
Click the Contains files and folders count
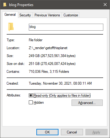[x=49, y=72]
